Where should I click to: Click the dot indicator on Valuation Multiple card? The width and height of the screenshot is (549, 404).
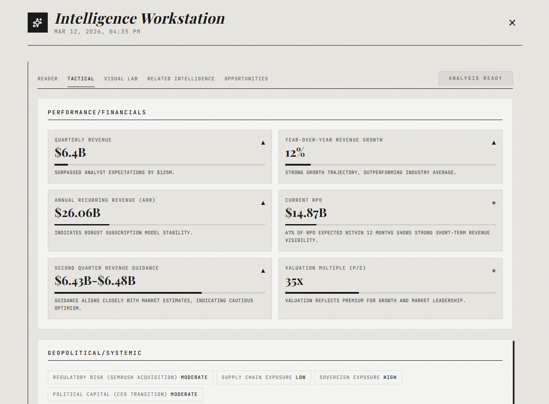(x=494, y=271)
